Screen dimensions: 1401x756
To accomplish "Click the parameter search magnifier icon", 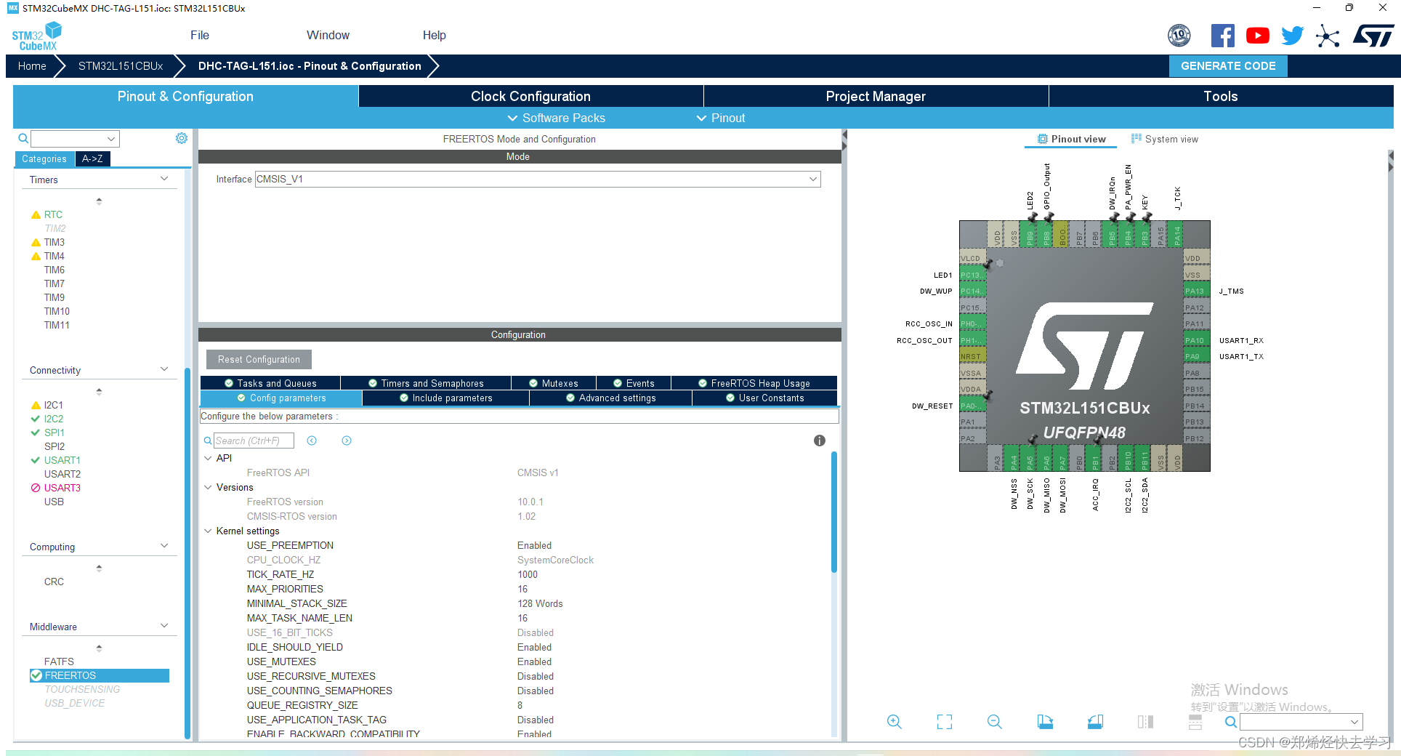I will [x=208, y=441].
